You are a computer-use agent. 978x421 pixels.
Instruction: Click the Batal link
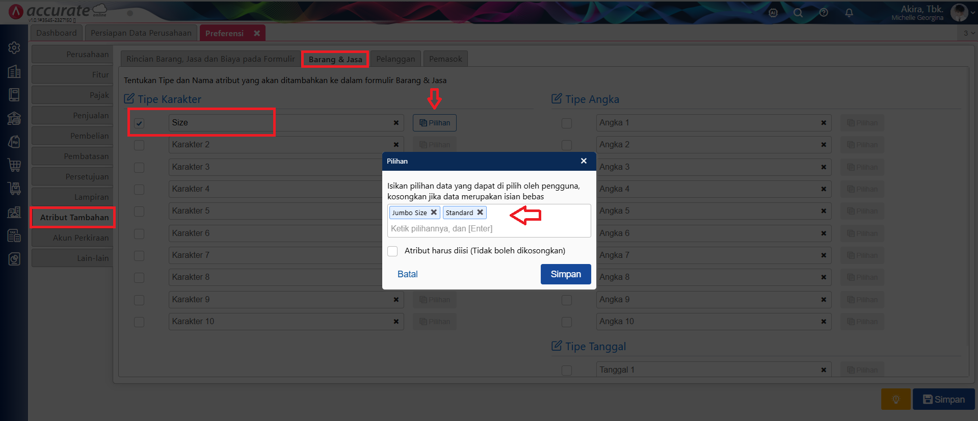pyautogui.click(x=407, y=274)
